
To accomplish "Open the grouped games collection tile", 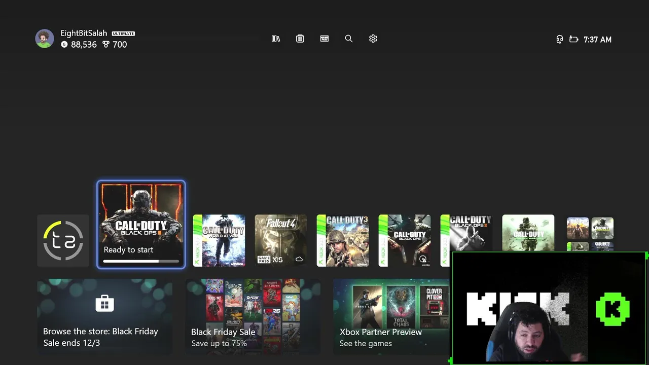I will tap(590, 234).
